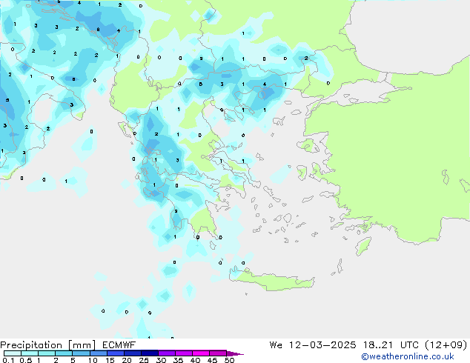Click the '0.1' legend scale value
This screenshot has height=363, width=470.
pos(8,360)
